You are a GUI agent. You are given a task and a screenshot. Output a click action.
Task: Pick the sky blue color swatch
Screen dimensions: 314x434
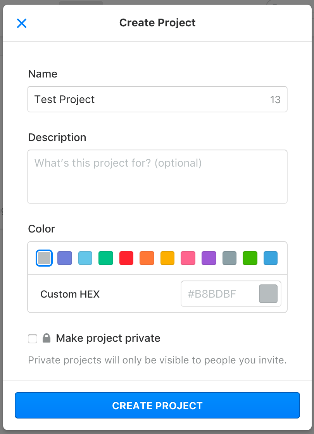click(x=85, y=258)
